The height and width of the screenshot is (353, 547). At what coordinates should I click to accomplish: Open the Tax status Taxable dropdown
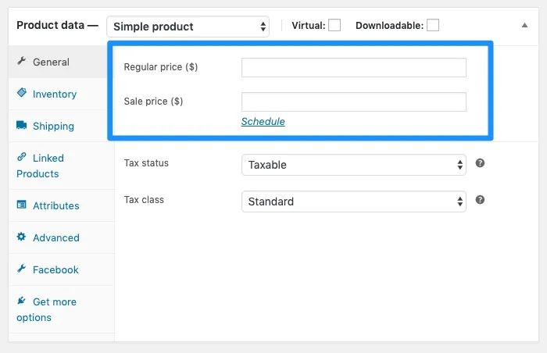[353, 165]
